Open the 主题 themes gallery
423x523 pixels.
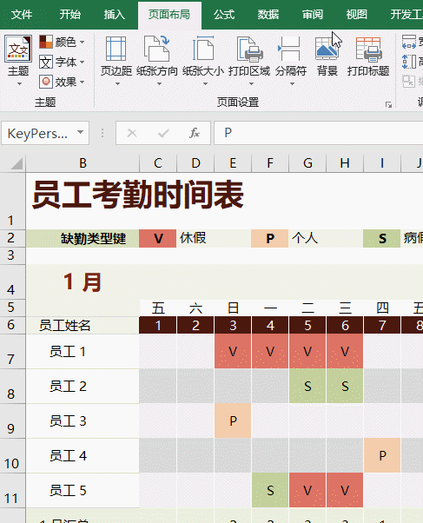18,60
